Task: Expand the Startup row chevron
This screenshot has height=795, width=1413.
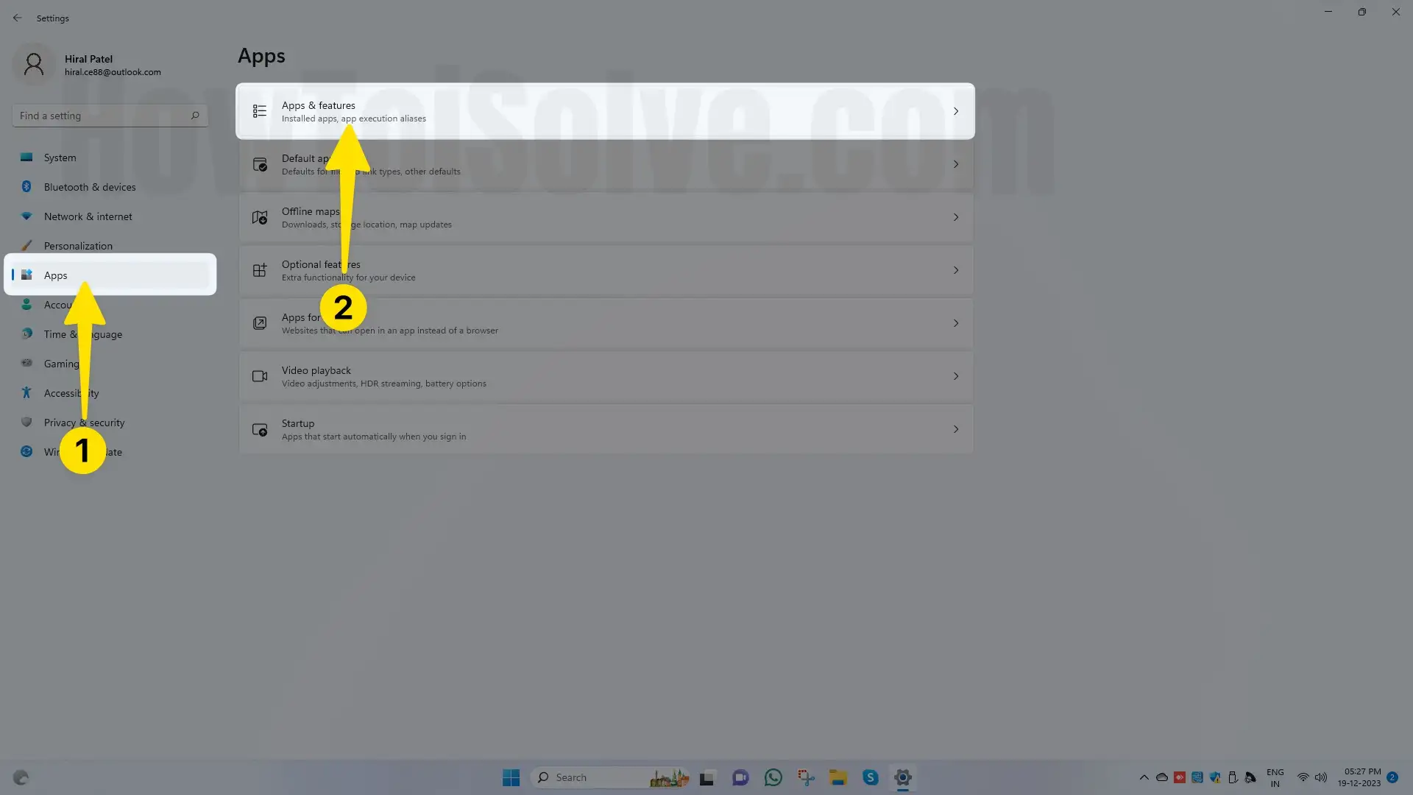Action: point(956,429)
